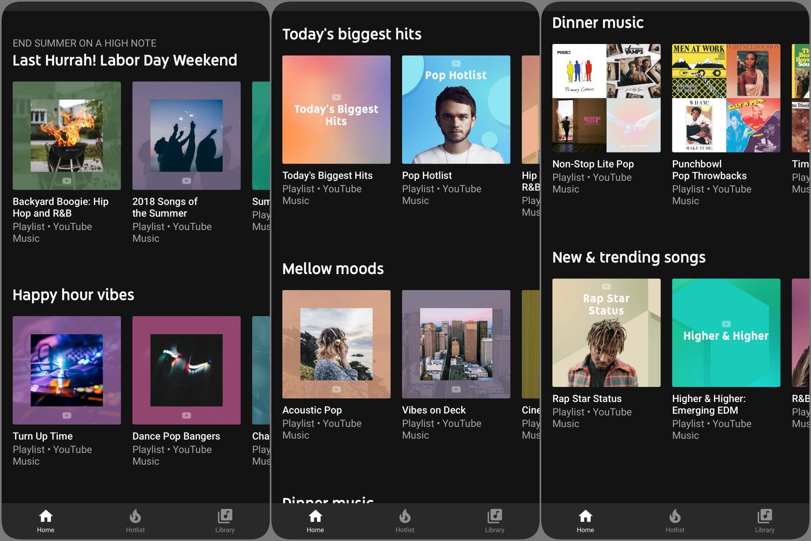Tap Home icon in right screen
The image size is (811, 541).
(x=585, y=516)
